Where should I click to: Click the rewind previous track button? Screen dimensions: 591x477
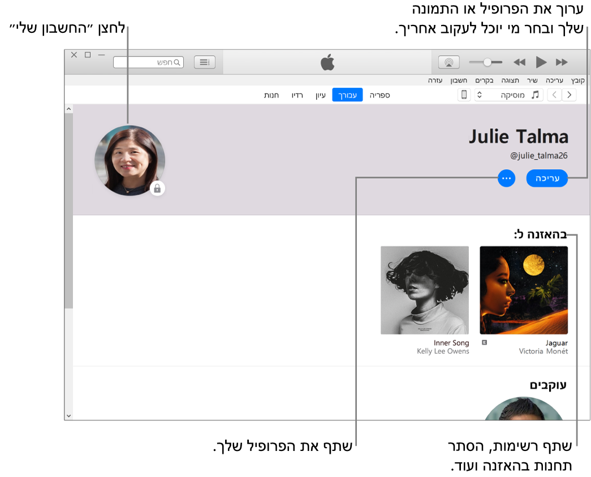519,62
